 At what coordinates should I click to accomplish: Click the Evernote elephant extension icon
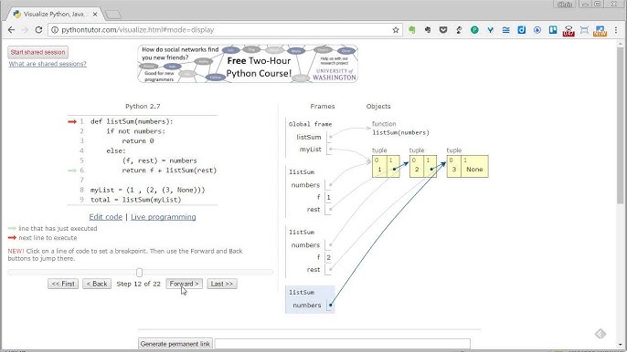point(412,30)
